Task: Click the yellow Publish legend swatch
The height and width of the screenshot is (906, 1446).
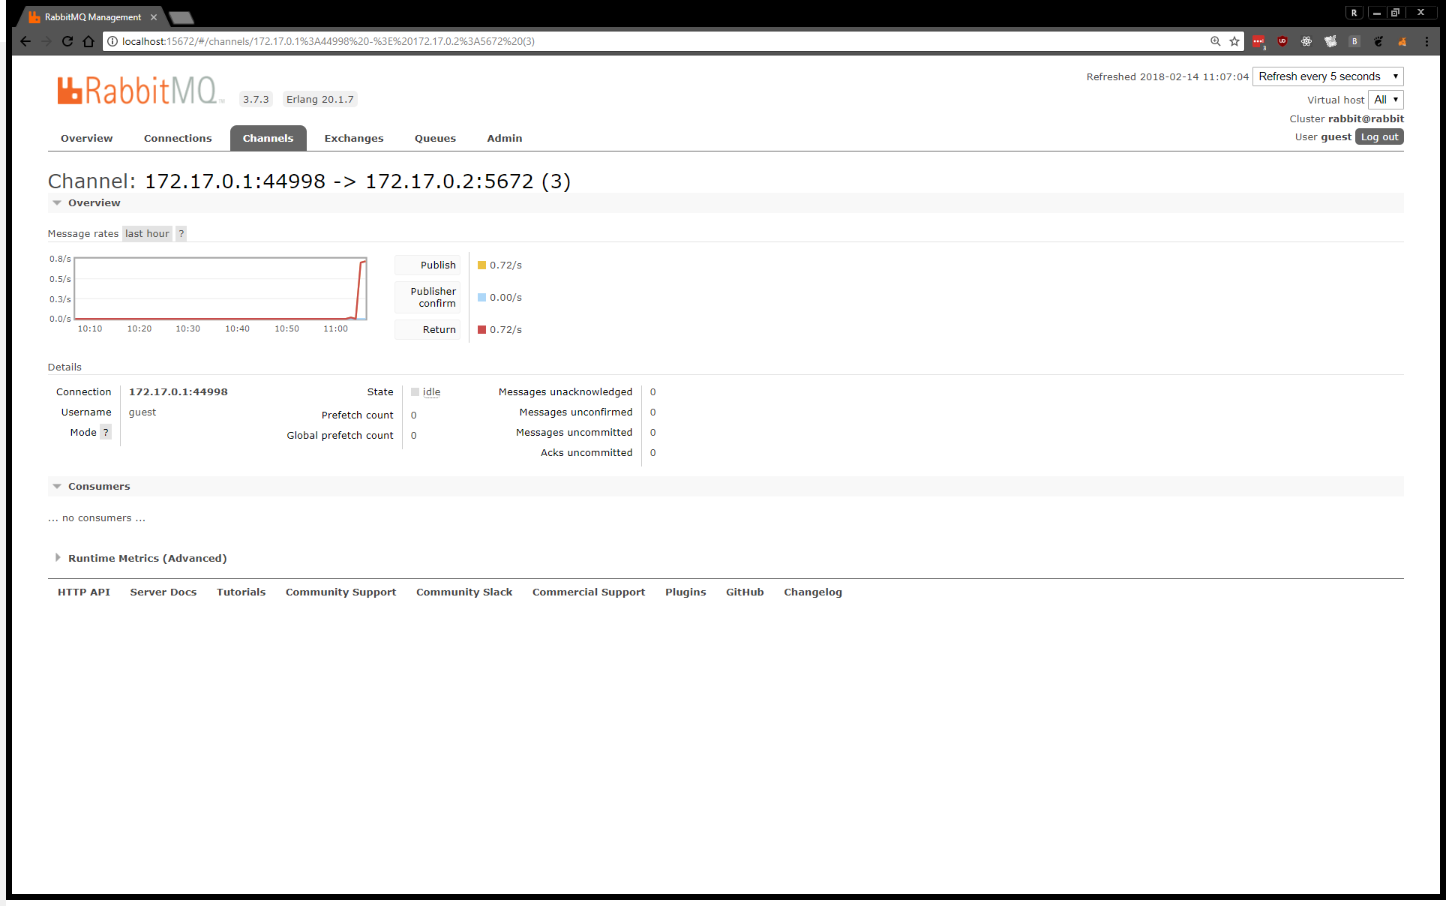Action: (482, 265)
